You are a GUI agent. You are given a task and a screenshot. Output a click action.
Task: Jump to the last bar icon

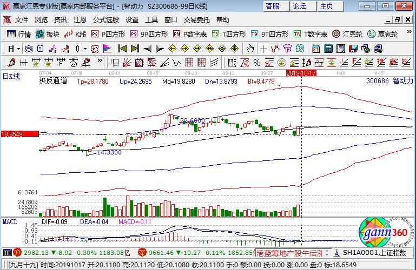coord(135,49)
